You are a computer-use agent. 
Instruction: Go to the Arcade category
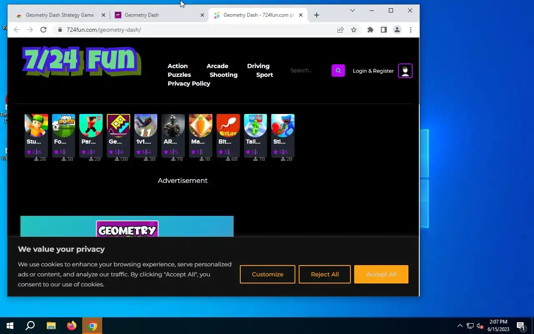tap(217, 66)
